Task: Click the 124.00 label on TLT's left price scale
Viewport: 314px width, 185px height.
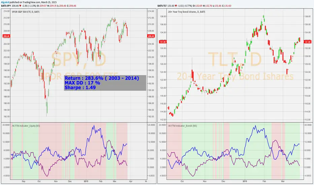Action: coord(163,72)
